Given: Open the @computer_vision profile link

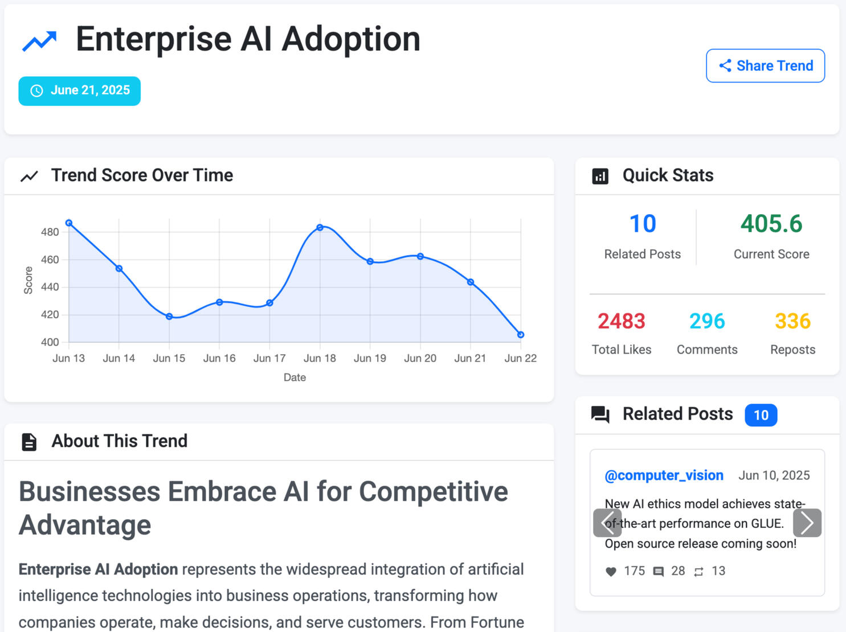Looking at the screenshot, I should [x=664, y=475].
